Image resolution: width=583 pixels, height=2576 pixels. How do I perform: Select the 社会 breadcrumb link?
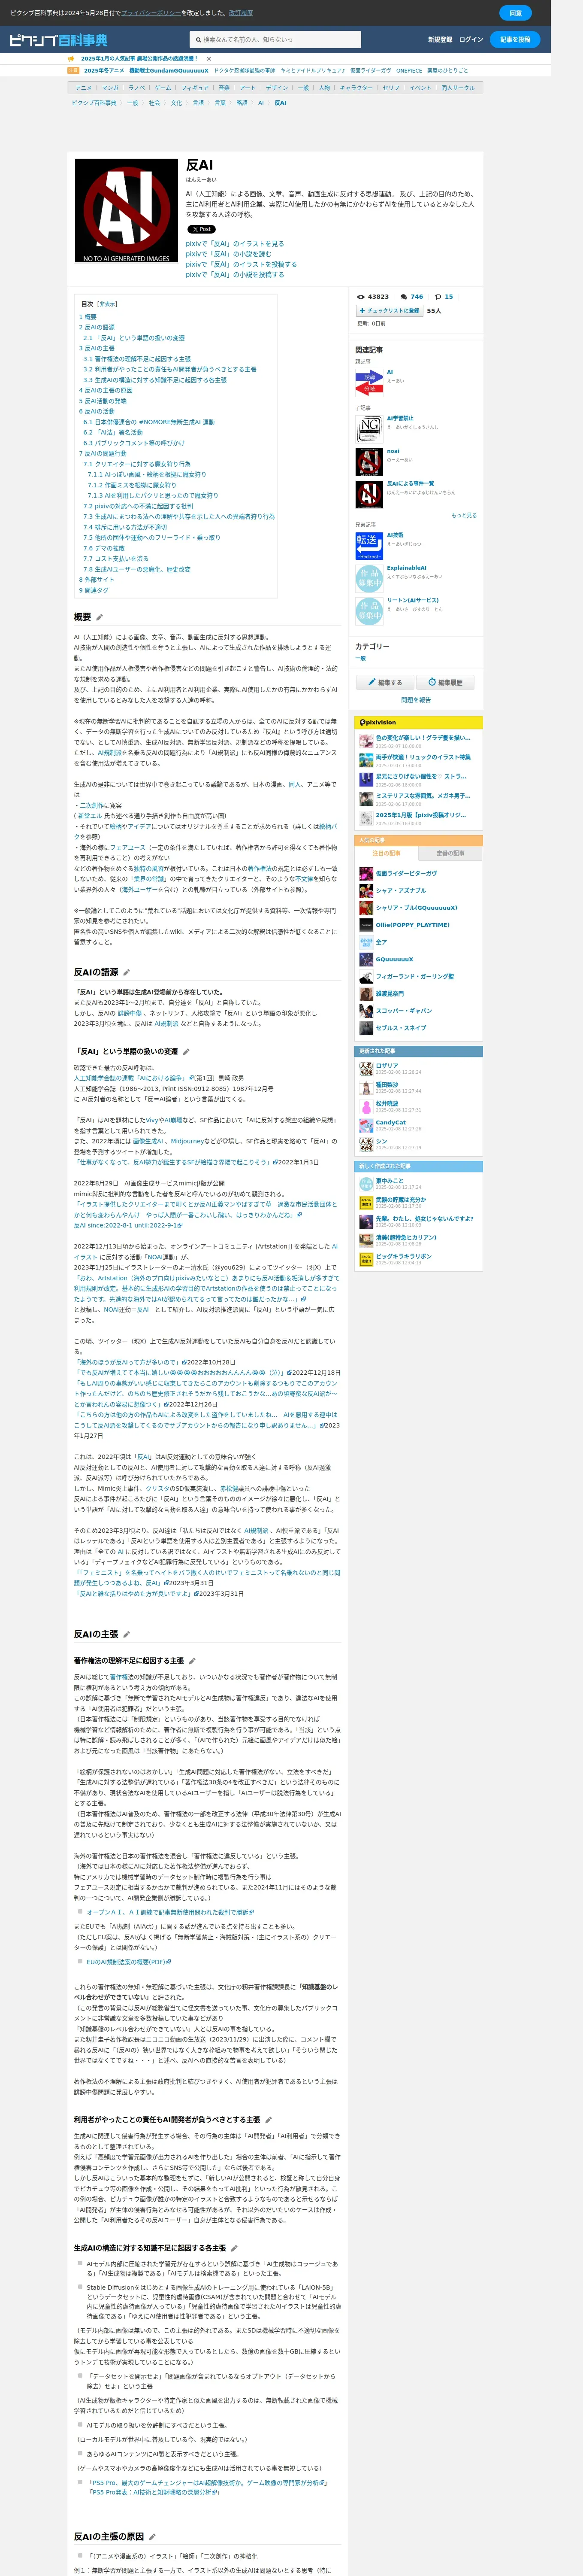coord(154,103)
